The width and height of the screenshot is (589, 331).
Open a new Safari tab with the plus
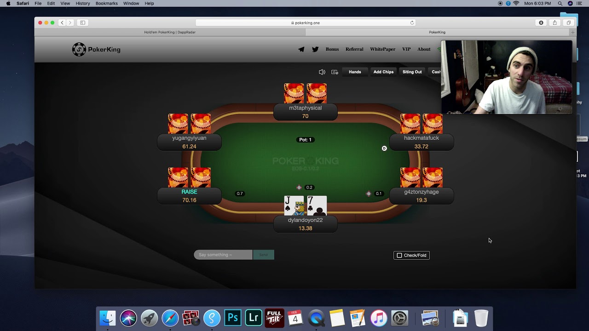tap(573, 32)
